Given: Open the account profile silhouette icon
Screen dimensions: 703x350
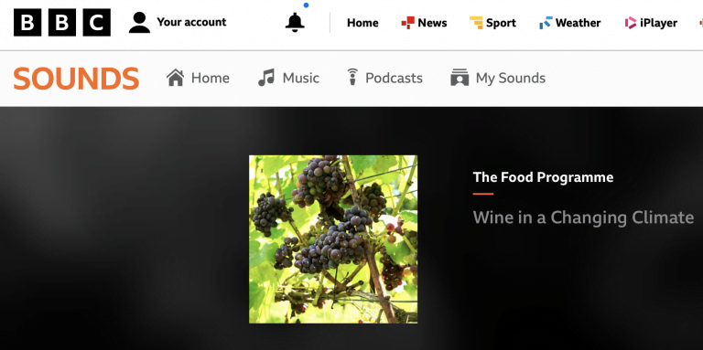Looking at the screenshot, I should [139, 22].
